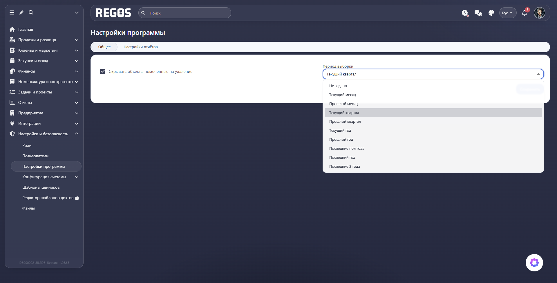This screenshot has height=283, width=557.
Task: Click the REGOS logo
Action: coord(113,13)
